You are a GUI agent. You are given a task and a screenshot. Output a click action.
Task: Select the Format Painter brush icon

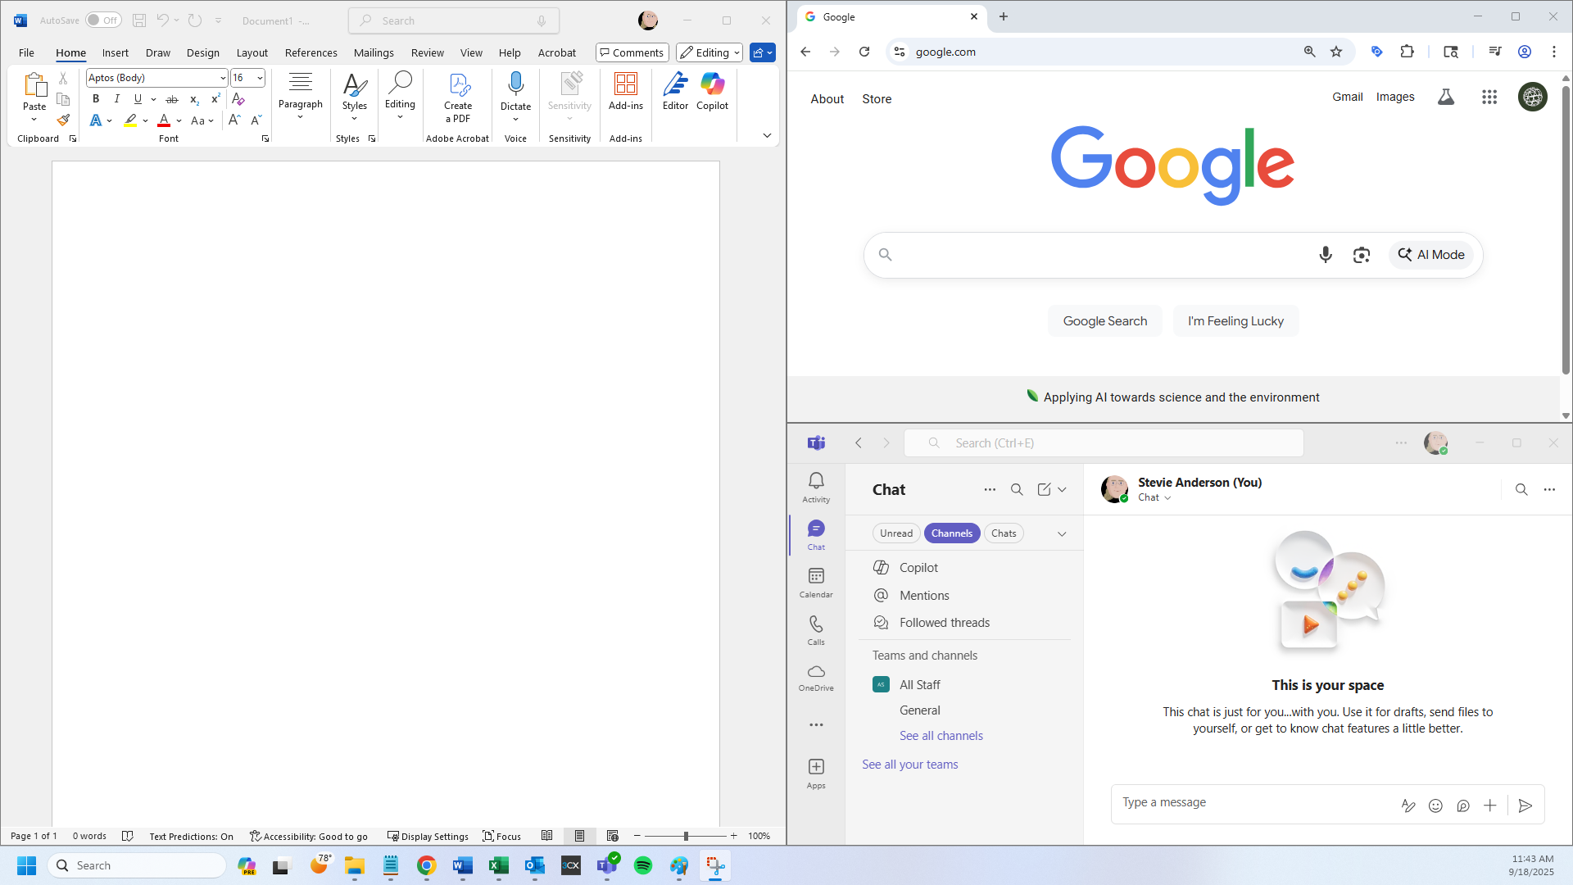(63, 120)
